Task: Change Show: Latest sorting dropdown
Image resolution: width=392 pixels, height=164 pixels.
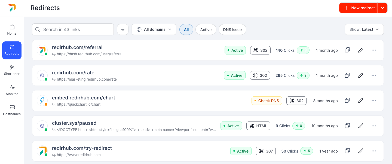Action: (x=364, y=29)
